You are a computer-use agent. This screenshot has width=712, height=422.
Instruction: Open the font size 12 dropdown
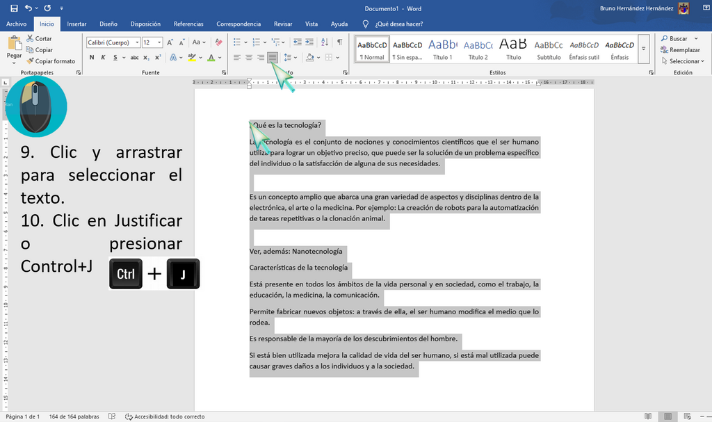click(159, 42)
